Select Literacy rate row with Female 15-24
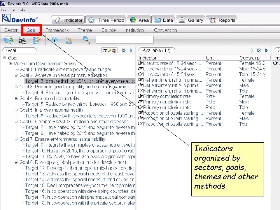This screenshot has width=280, height=210. 204,63
